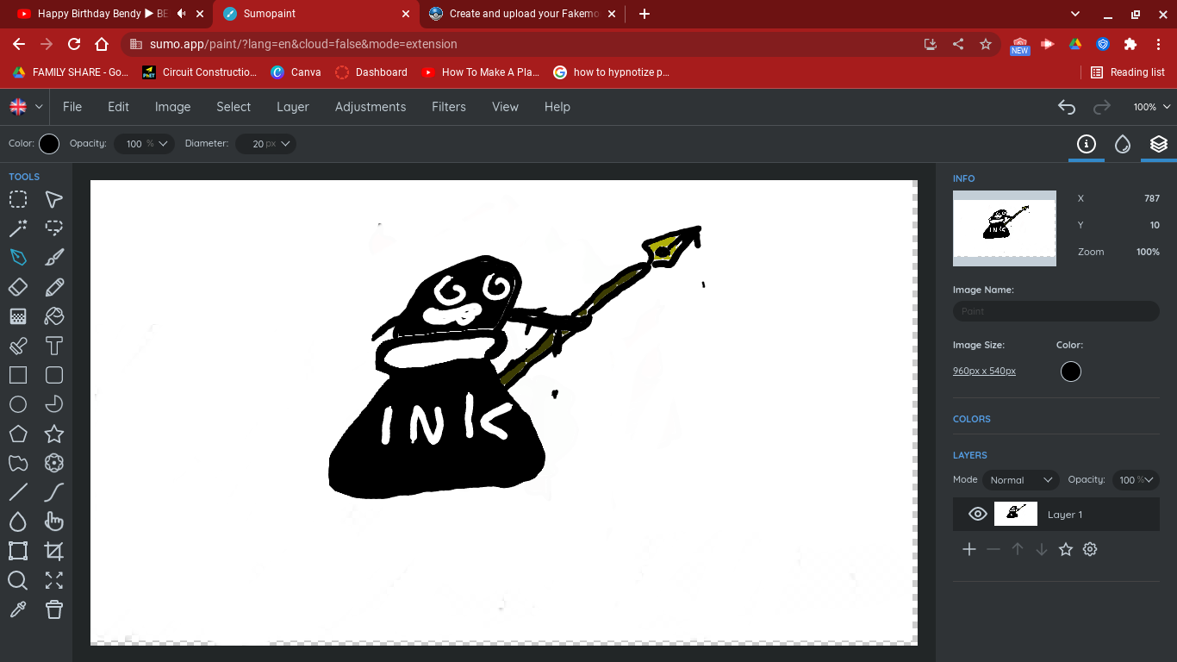Open the layer Mode Normal dropdown
Image resolution: width=1177 pixels, height=662 pixels.
coord(1021,480)
